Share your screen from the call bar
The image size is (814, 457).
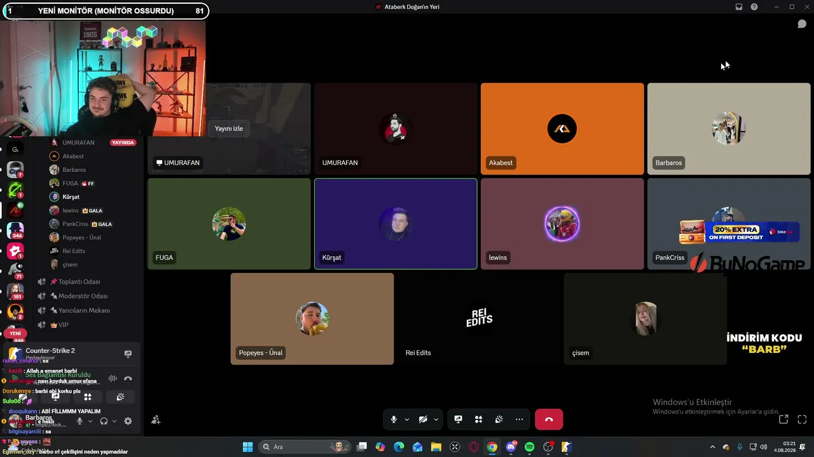pos(458,420)
